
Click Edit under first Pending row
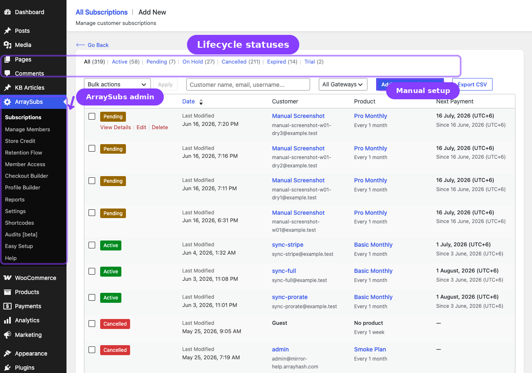tap(141, 127)
